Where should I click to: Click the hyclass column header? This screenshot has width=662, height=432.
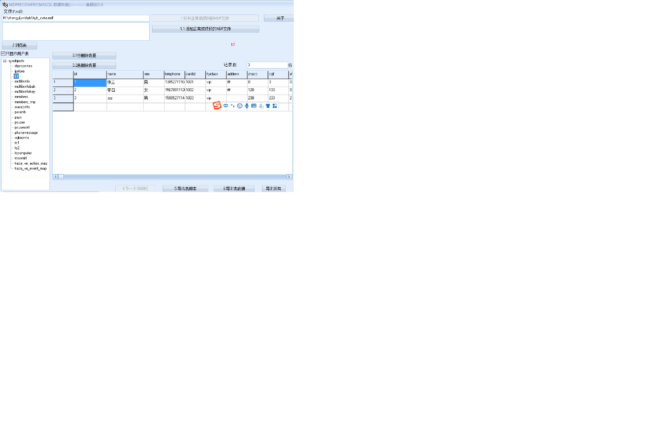tap(216, 74)
